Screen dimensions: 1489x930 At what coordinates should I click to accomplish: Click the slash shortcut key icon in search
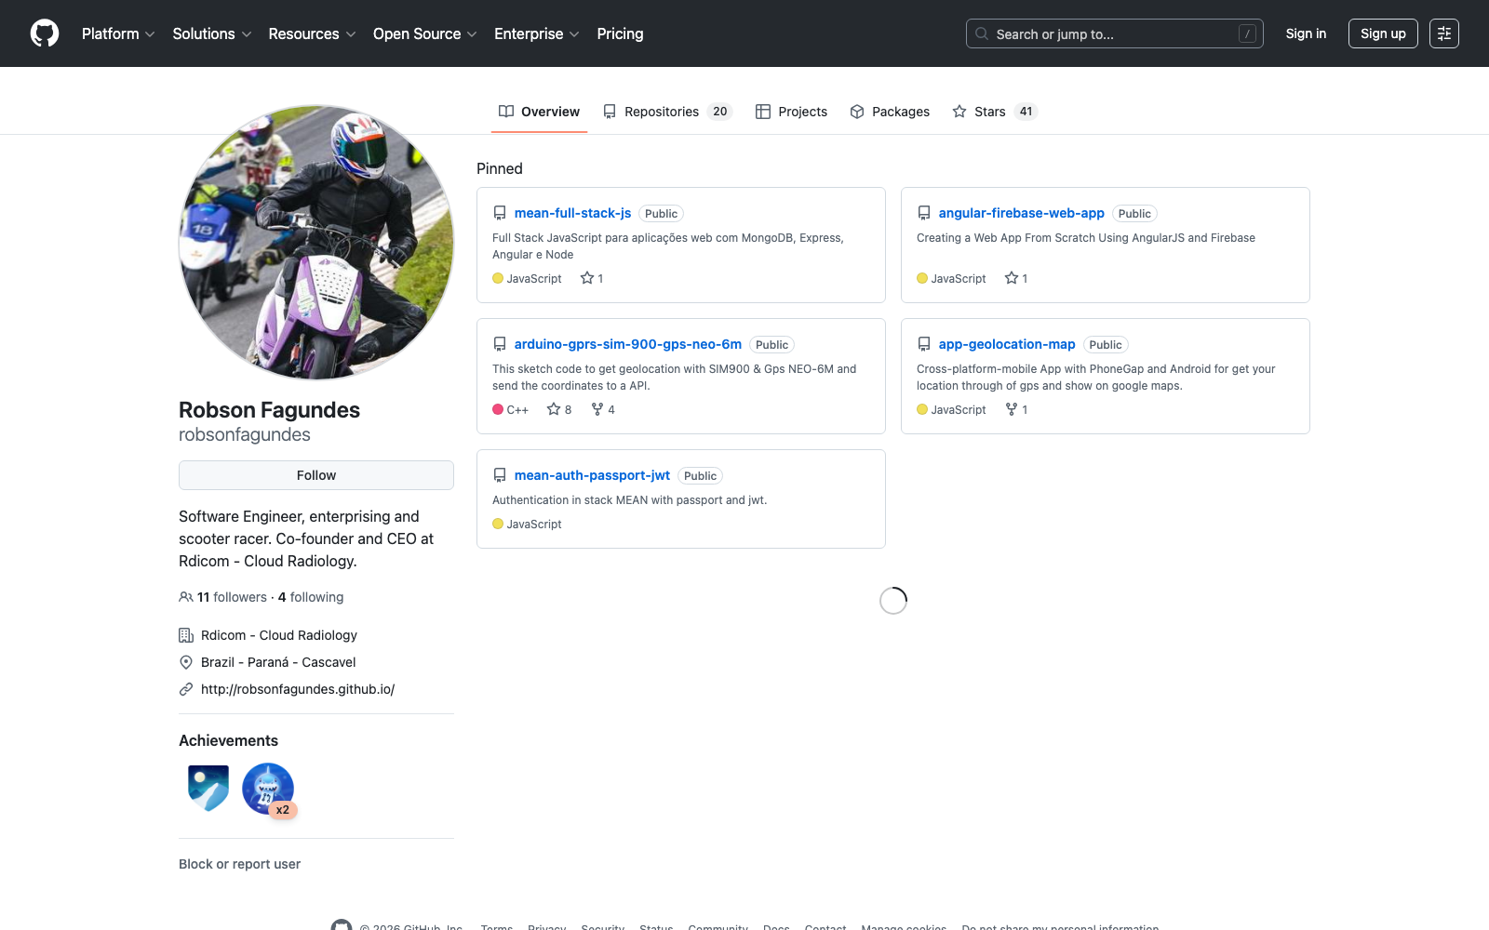coord(1247,33)
